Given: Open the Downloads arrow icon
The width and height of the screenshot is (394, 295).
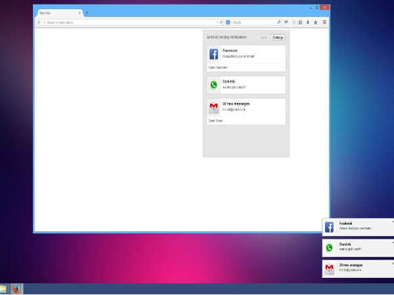Looking at the screenshot, I should (308, 22).
